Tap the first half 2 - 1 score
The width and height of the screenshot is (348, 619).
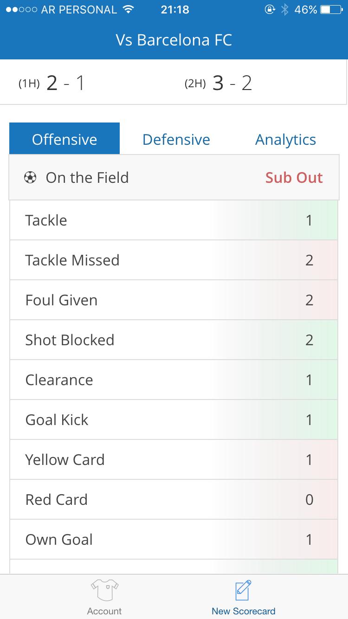point(65,84)
